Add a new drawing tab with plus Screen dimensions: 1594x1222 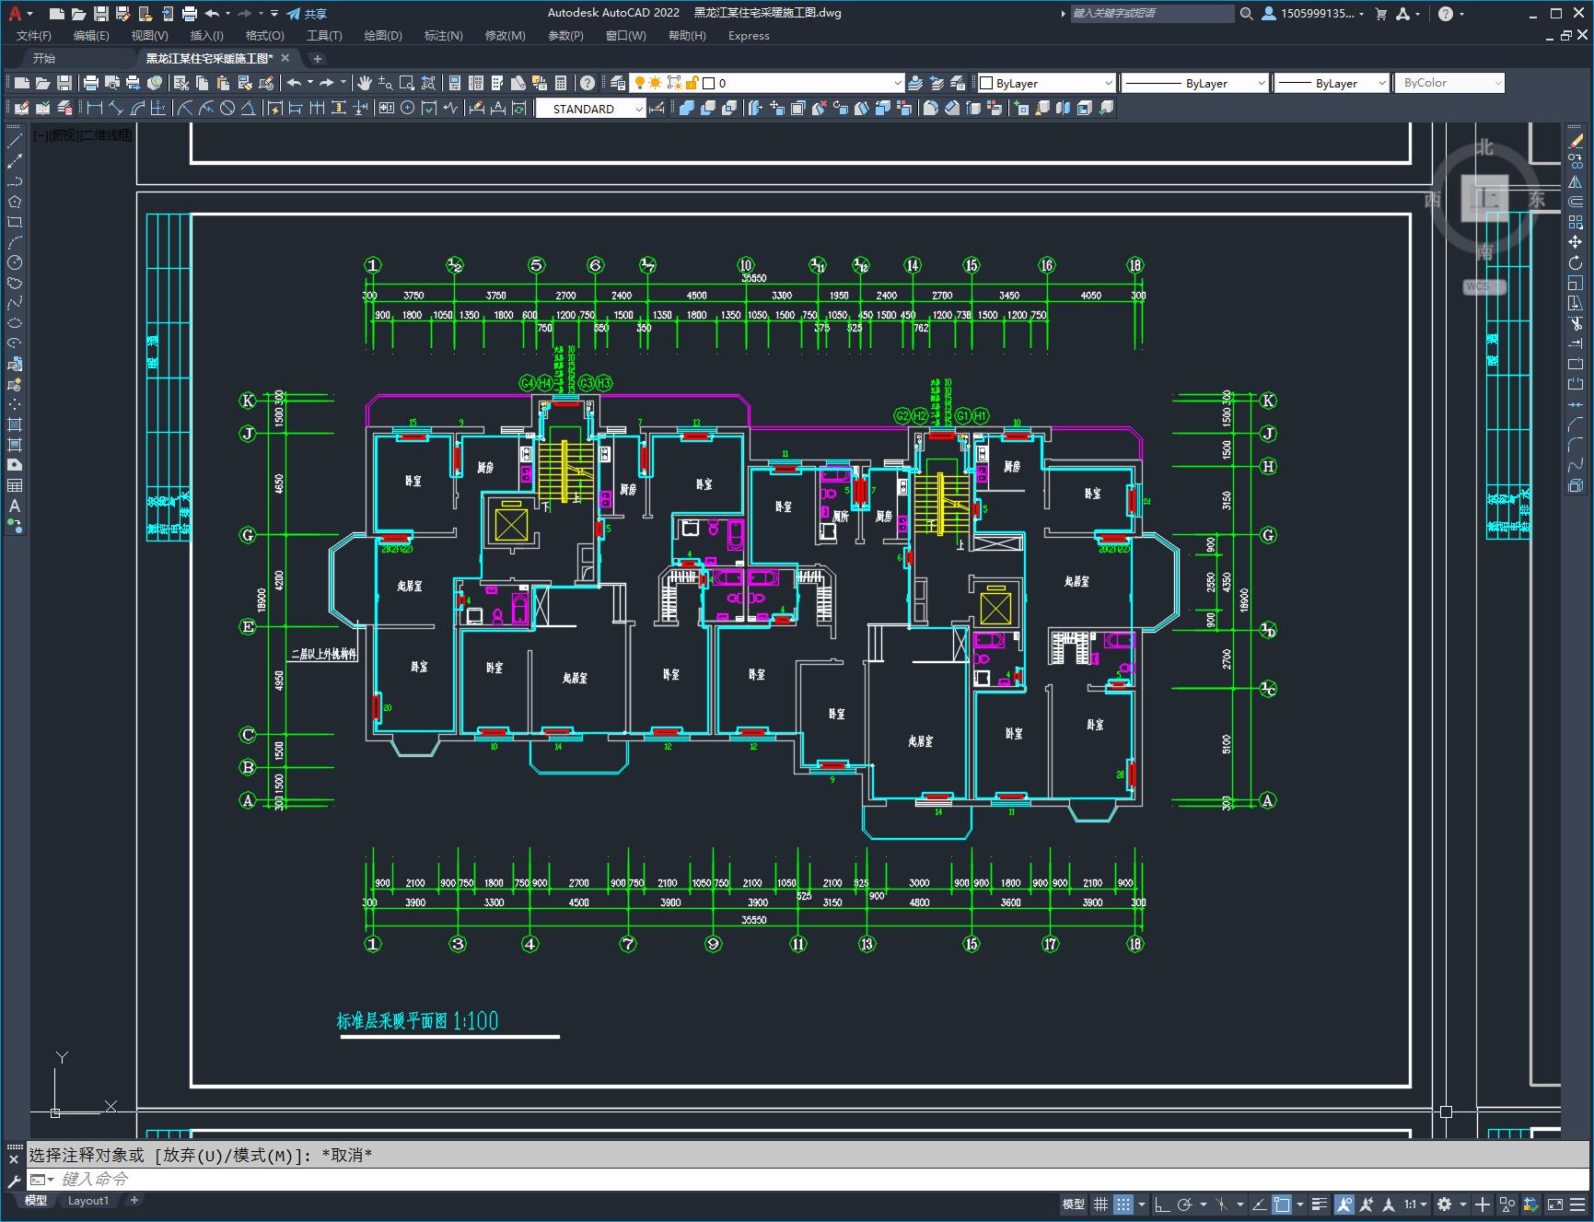tap(318, 58)
